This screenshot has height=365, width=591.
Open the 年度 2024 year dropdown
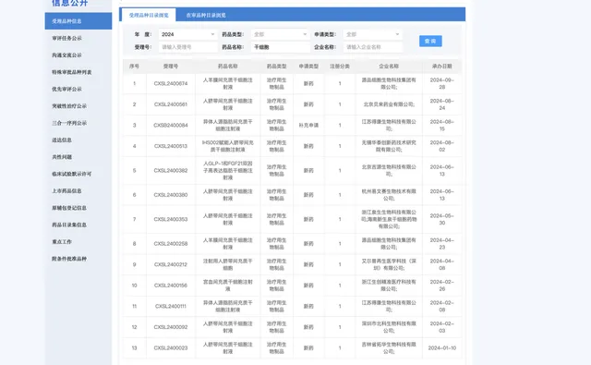click(187, 34)
